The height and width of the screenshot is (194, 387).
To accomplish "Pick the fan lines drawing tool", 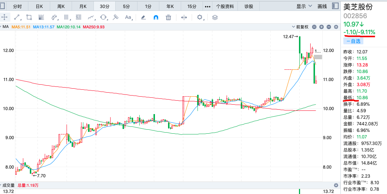I will coord(41,17).
